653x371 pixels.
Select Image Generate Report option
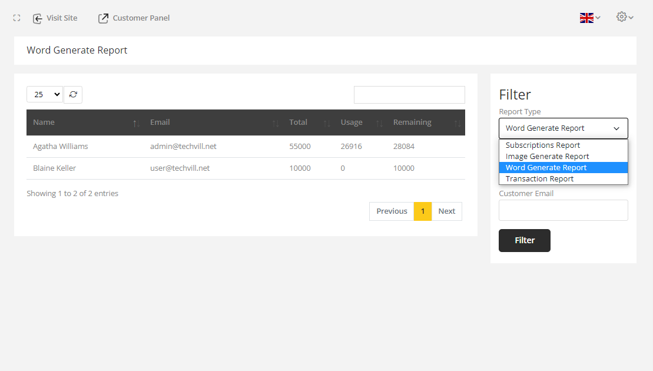point(547,157)
